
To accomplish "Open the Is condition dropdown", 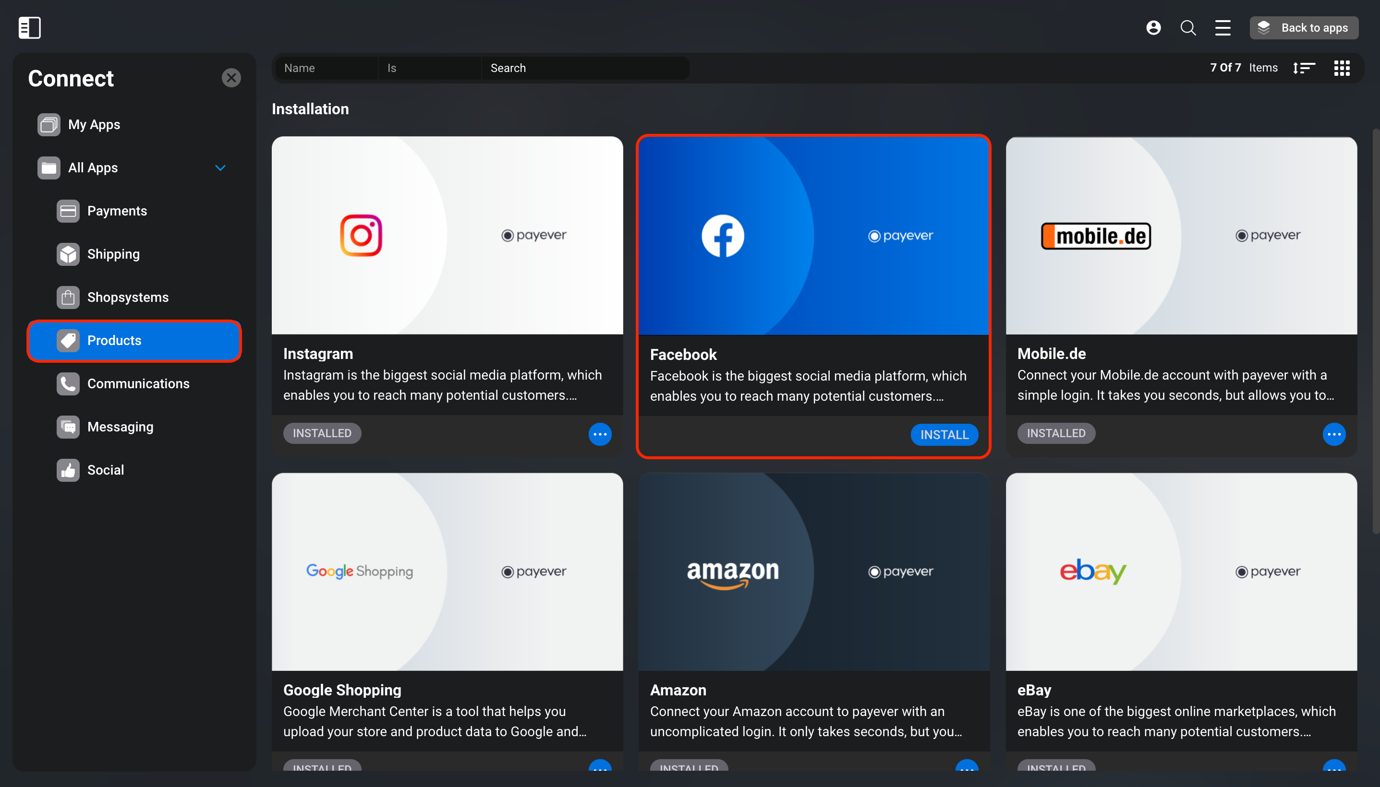I will coord(429,68).
